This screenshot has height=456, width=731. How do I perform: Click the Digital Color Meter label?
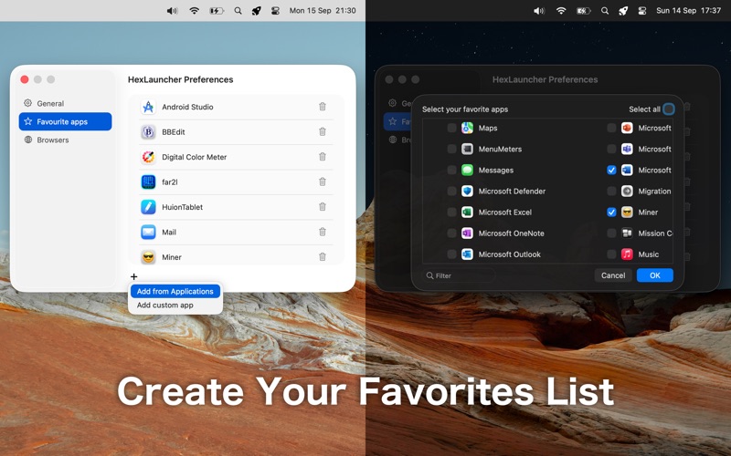(195, 157)
